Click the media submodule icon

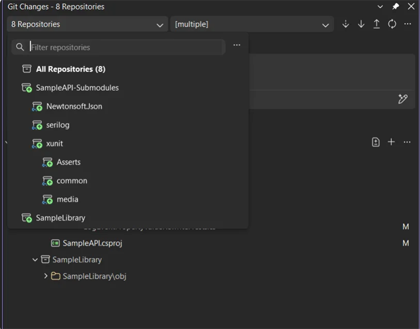[x=48, y=199]
